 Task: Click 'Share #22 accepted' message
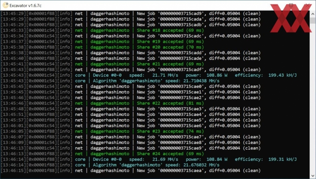point(160,104)
